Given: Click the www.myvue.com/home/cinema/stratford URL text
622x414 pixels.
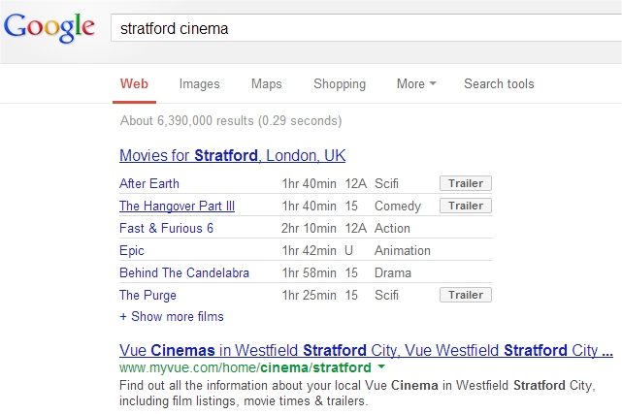Looking at the screenshot, I should (x=246, y=368).
